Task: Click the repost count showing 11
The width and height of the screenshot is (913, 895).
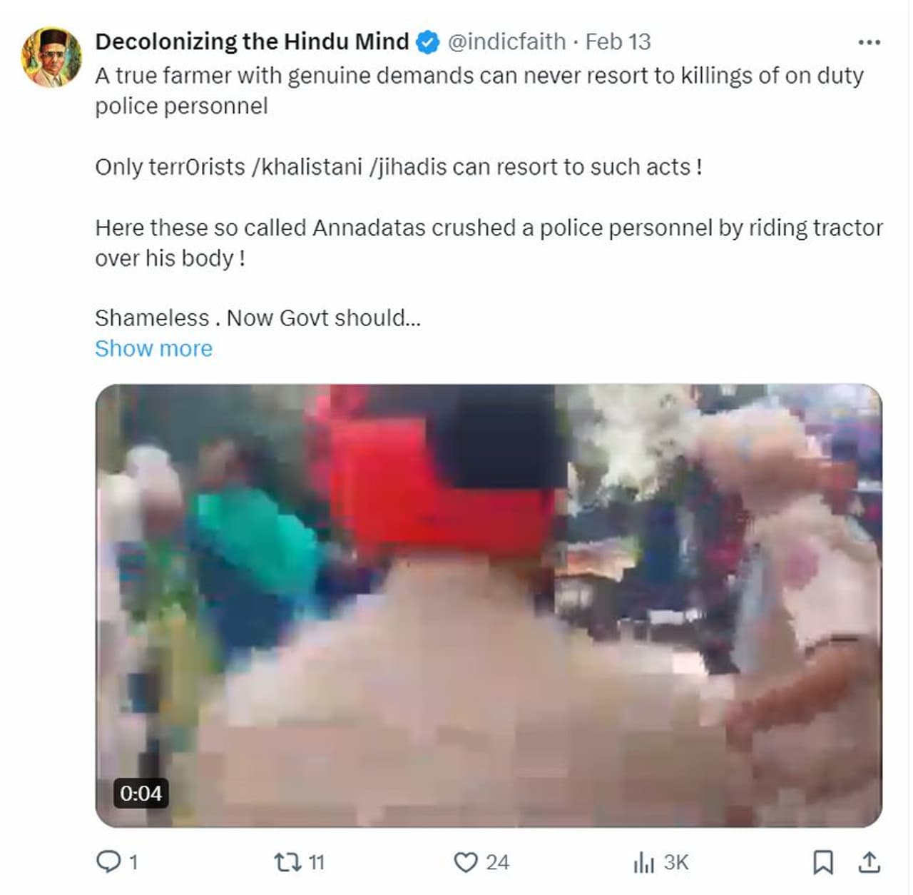Action: (x=316, y=863)
